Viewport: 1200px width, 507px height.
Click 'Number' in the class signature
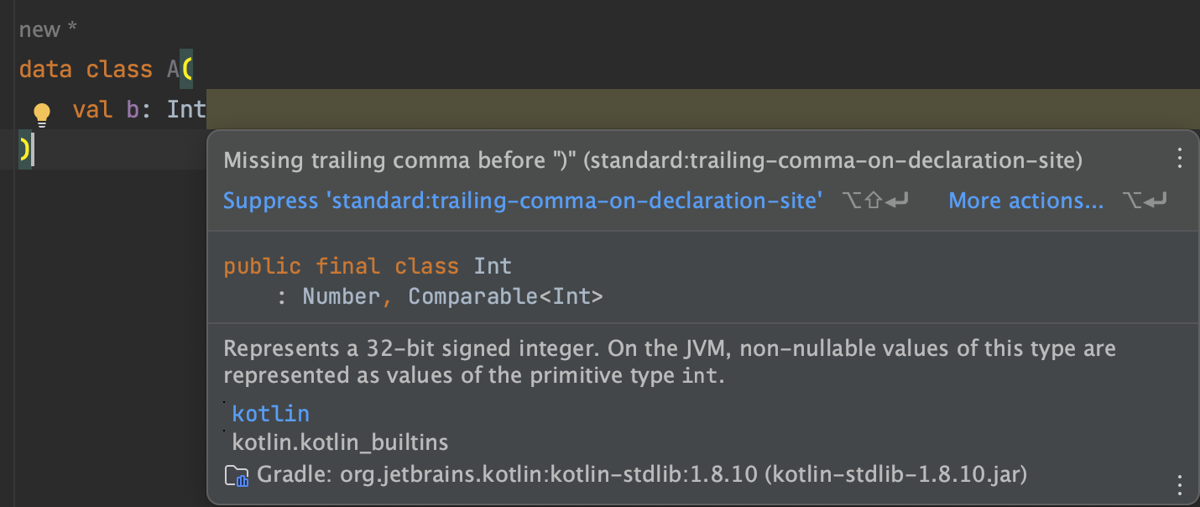tap(341, 296)
